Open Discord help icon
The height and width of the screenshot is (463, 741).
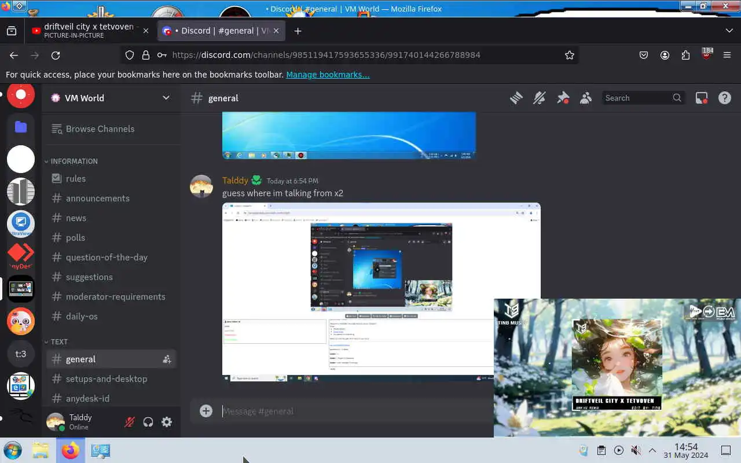pos(725,98)
